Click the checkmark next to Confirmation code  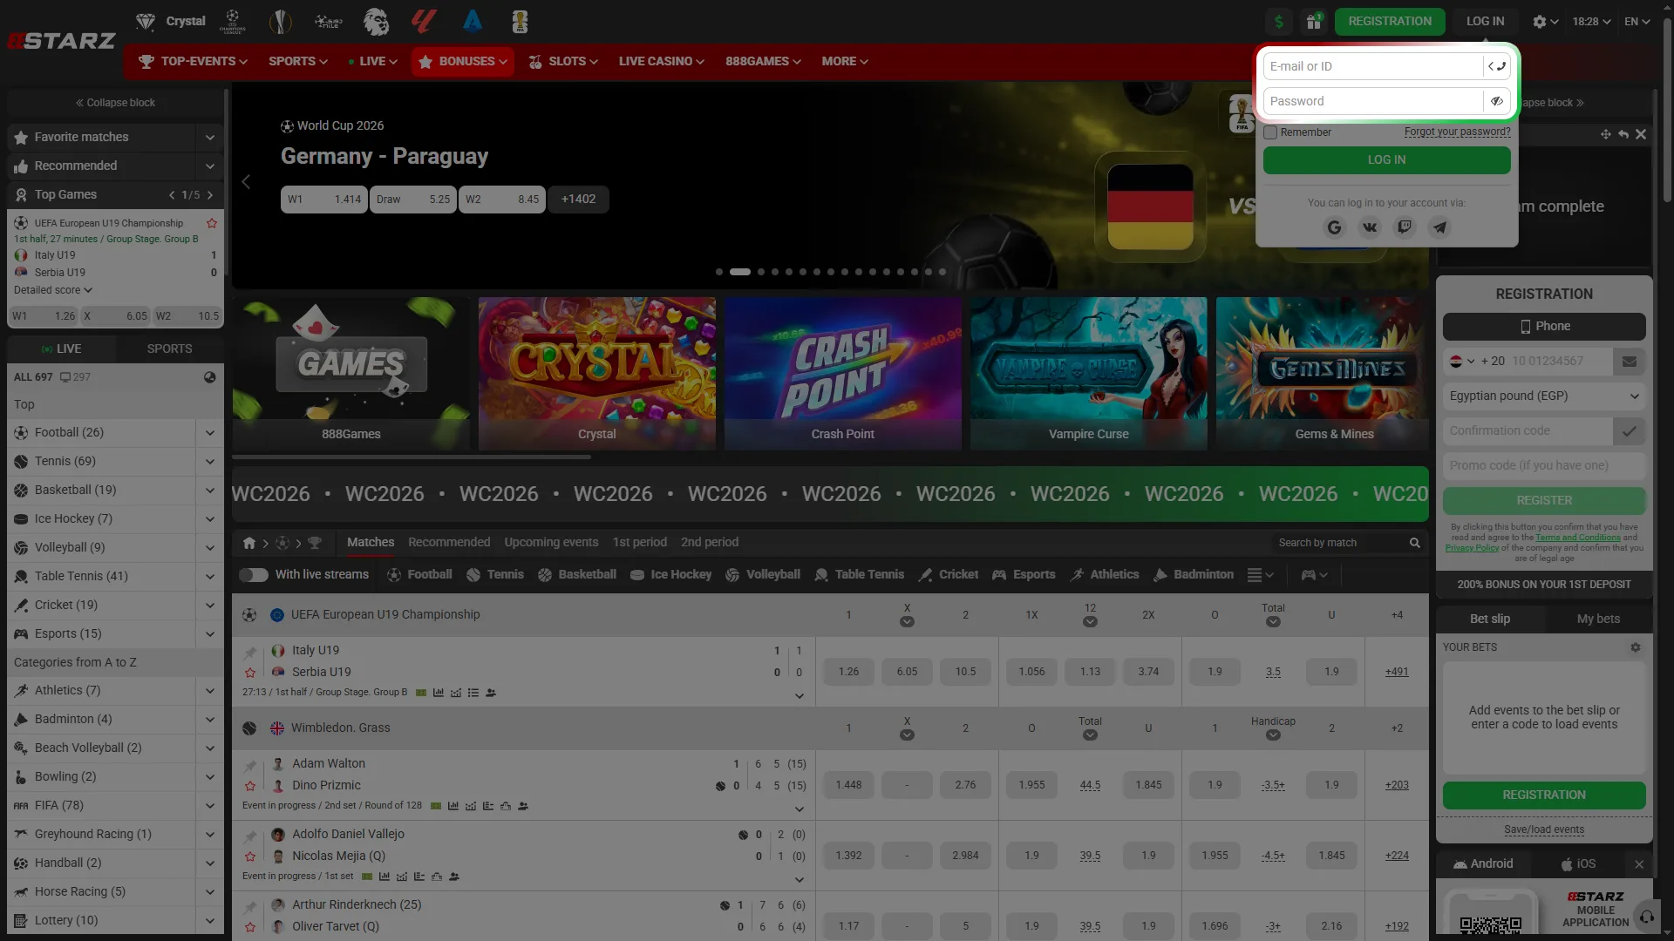tap(1630, 430)
